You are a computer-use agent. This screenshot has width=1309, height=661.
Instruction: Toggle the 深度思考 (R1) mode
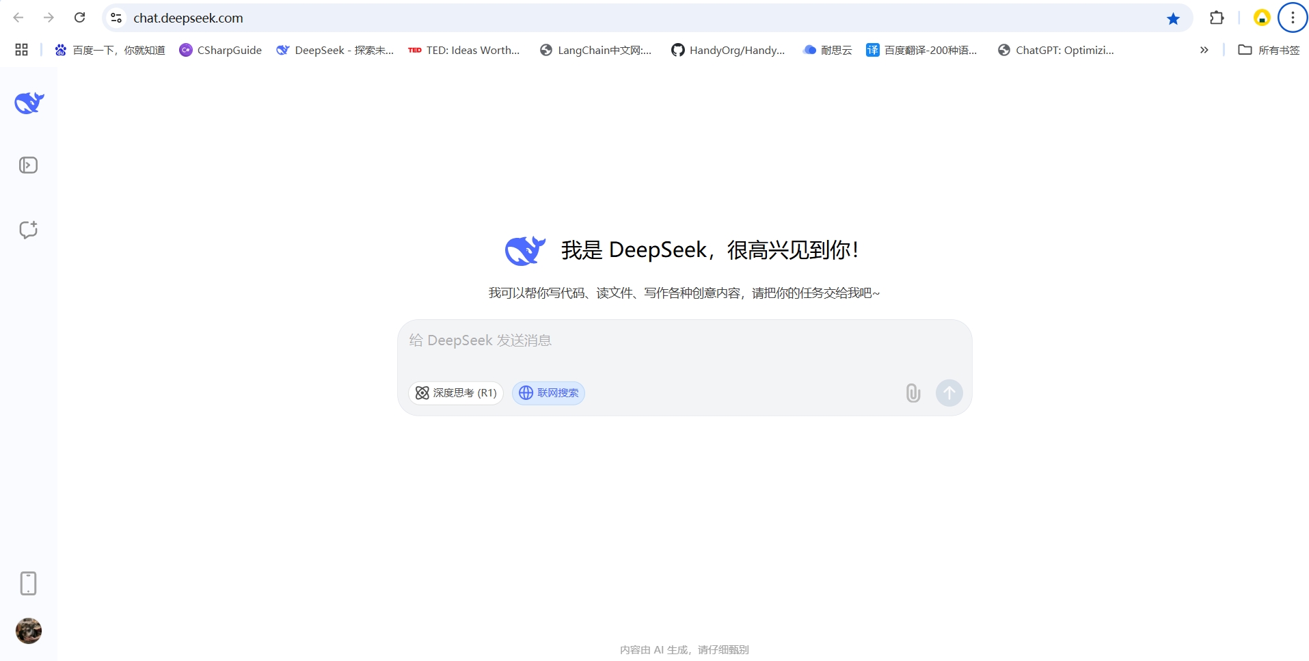pyautogui.click(x=456, y=393)
